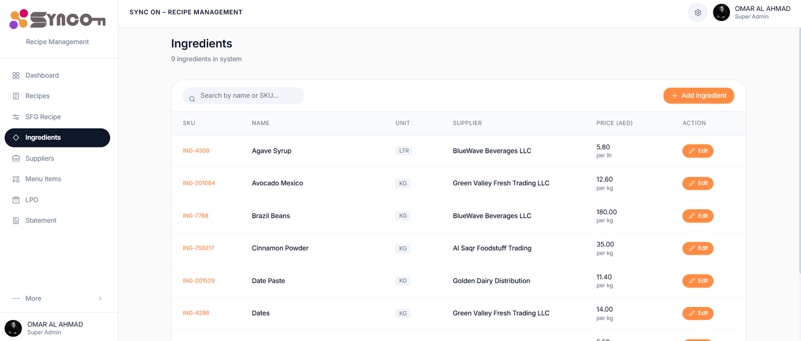Click BlueWave Beverages LLC in Agave Syrup row
This screenshot has height=341, width=801.
tap(492, 151)
